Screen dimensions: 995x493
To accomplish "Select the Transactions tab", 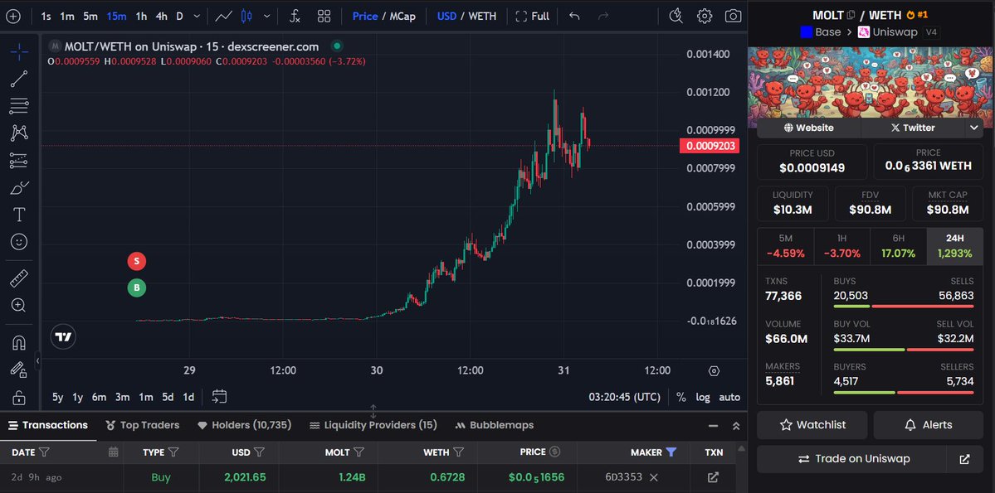I will [x=48, y=425].
